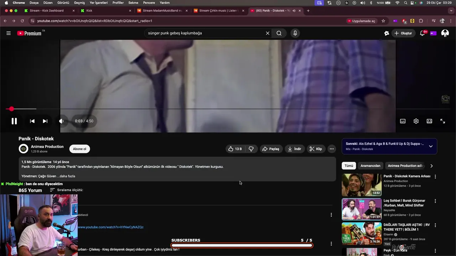Open player settings gear
This screenshot has height=256, width=456.
pyautogui.click(x=416, y=121)
